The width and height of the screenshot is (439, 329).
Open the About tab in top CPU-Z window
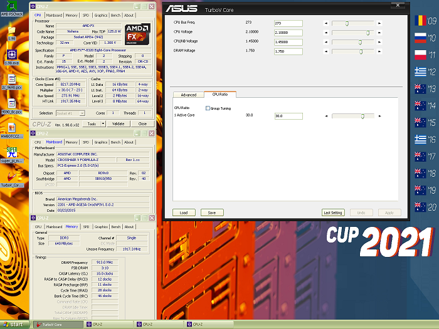[x=129, y=16]
